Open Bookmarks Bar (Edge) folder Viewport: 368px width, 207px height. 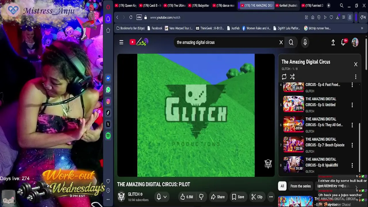coord(130,28)
